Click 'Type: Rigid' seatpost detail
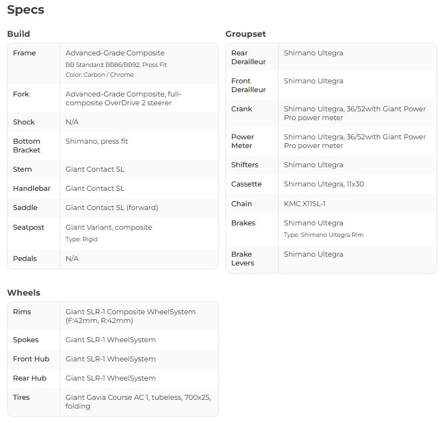441x425 pixels. click(x=82, y=239)
